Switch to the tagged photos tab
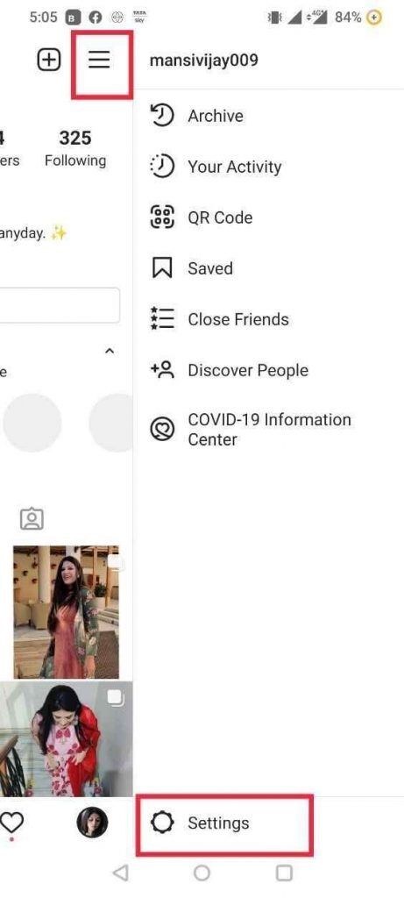 pyautogui.click(x=32, y=519)
